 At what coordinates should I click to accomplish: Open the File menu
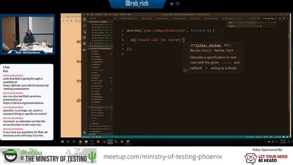click(87, 14)
